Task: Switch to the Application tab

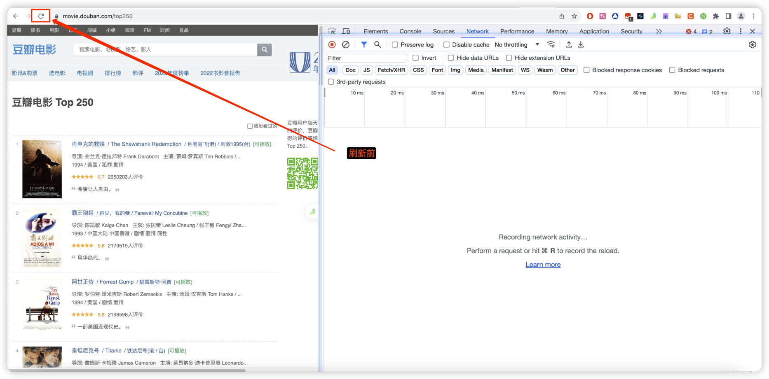Action: [594, 31]
